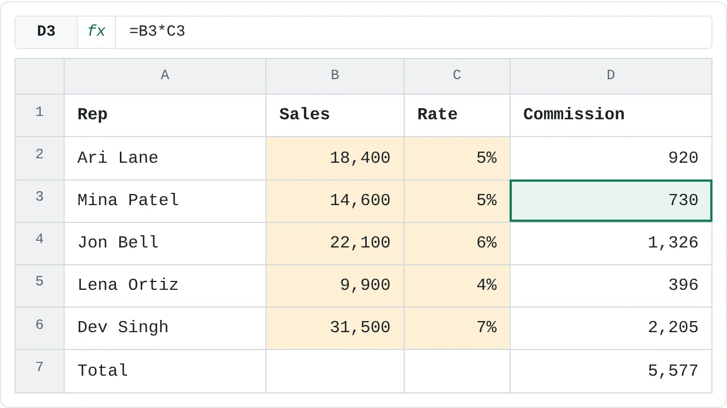Select Ari Lane's 5% rate cell
The height and width of the screenshot is (408, 727).
pos(457,158)
